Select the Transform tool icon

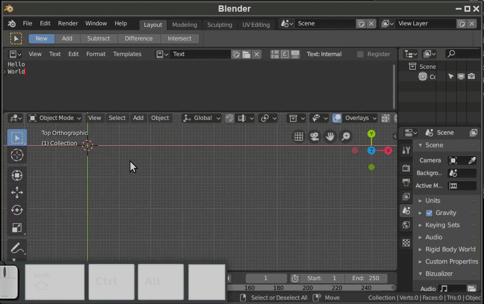click(17, 175)
